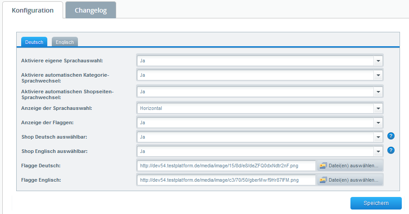Click 'Datei(en) auswählen' label for Flagge Deutsch

pyautogui.click(x=354, y=166)
